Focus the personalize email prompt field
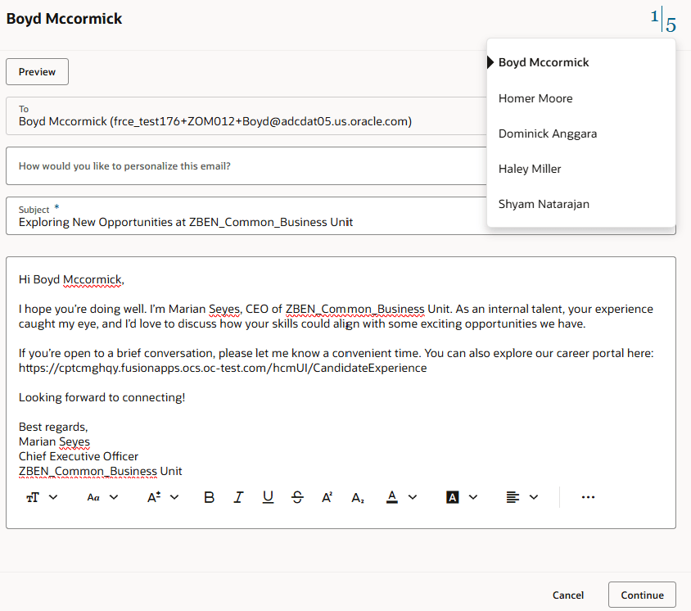This screenshot has width=691, height=611. [x=246, y=166]
